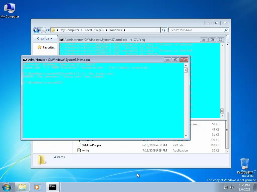Maximize the front cmd.exe window
257x192 pixels.
click(x=175, y=60)
